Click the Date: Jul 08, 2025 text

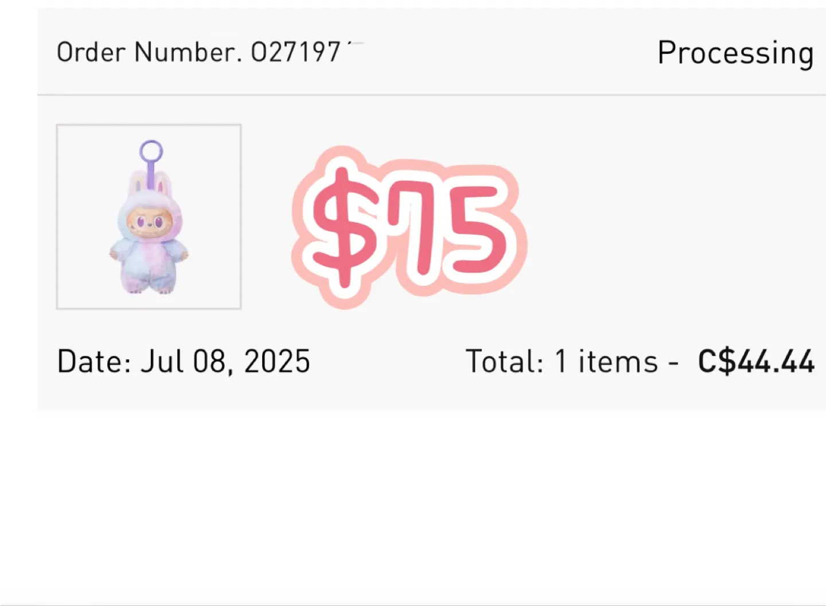click(x=184, y=362)
